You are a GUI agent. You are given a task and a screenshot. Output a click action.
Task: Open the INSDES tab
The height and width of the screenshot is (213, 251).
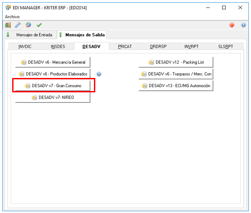(58, 47)
